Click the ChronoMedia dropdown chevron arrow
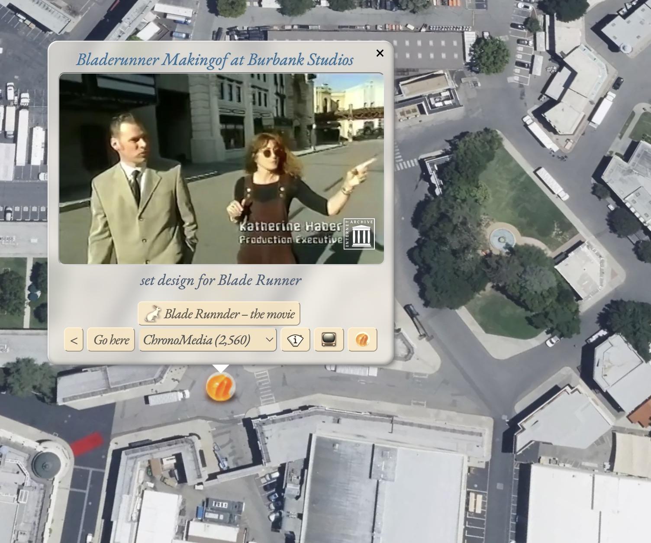Image resolution: width=651 pixels, height=543 pixels. click(x=270, y=340)
